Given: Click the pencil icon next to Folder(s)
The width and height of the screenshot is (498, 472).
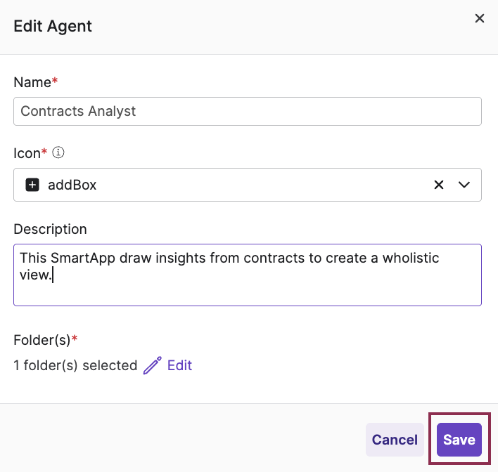Looking at the screenshot, I should (x=153, y=365).
